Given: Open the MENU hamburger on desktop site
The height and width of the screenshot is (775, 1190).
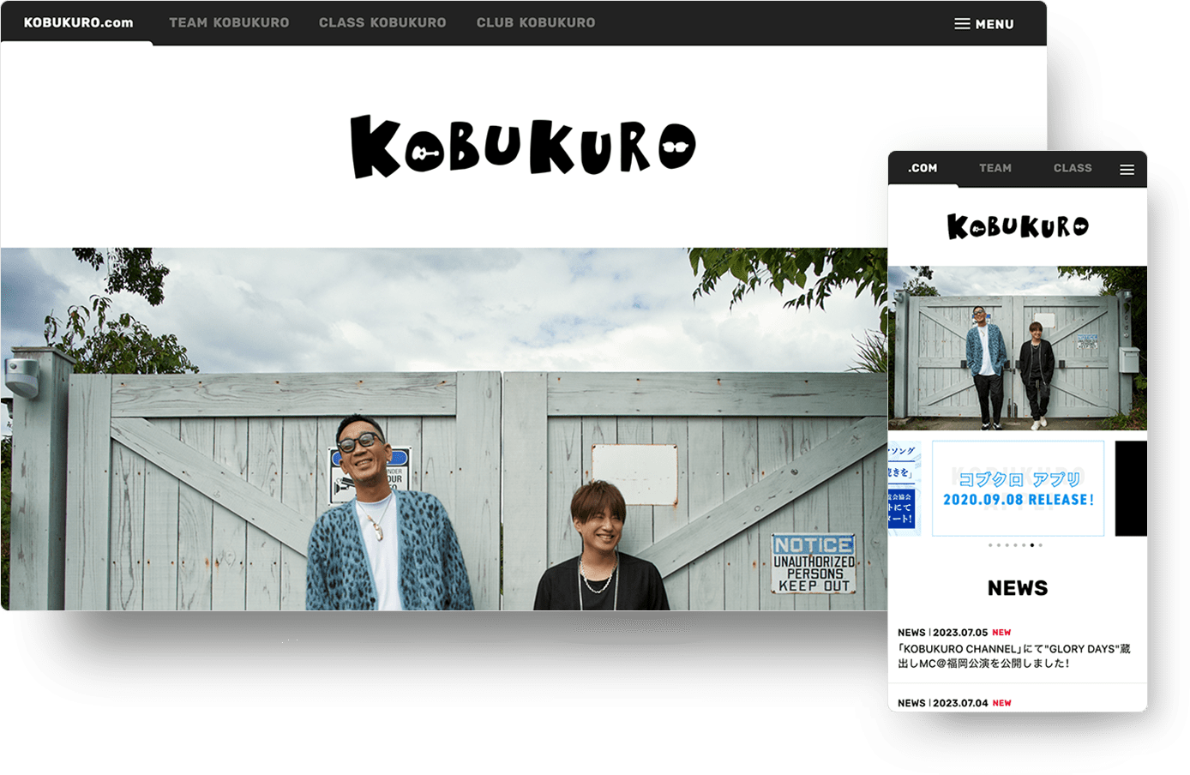Looking at the screenshot, I should pyautogui.click(x=984, y=24).
